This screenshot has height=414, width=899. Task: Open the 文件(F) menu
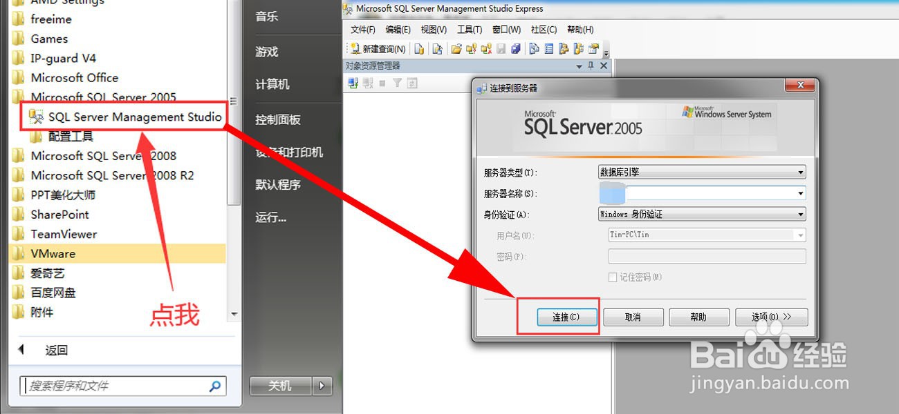click(363, 30)
